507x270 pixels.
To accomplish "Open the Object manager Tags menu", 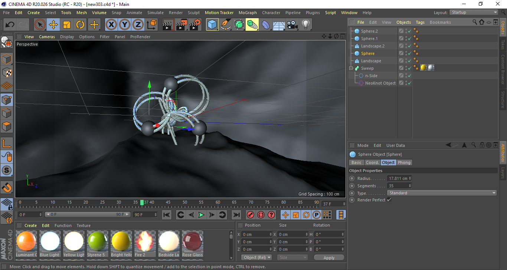I will 420,22.
